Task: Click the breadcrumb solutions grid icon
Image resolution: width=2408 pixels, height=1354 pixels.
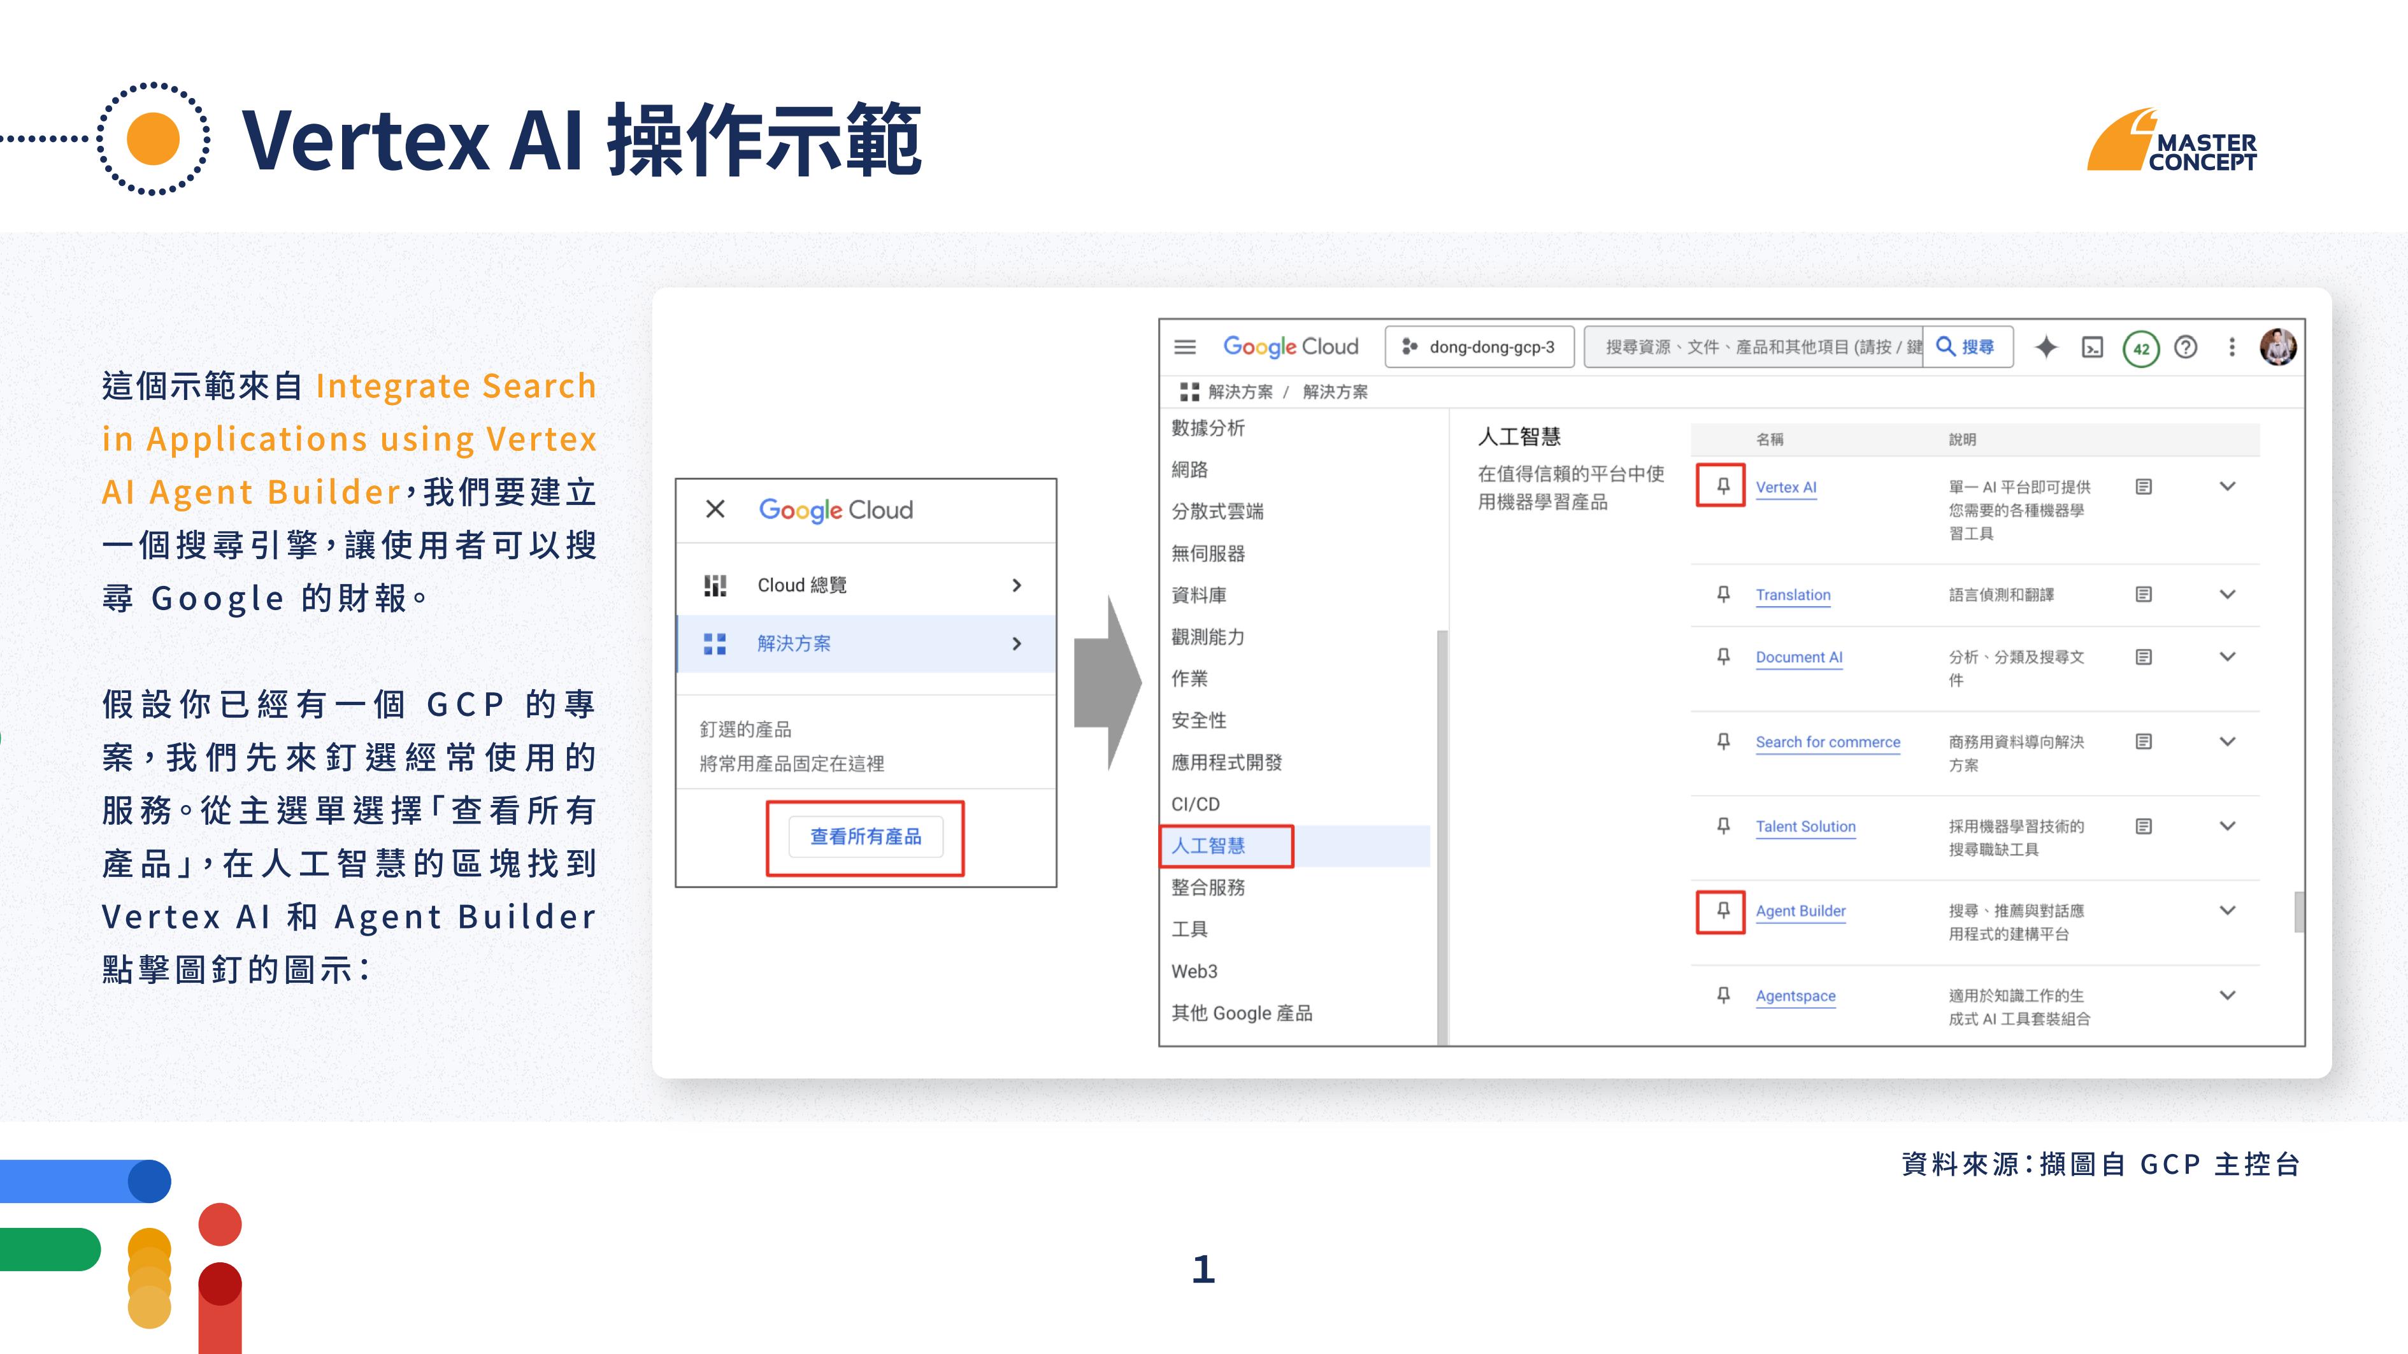Action: click(1189, 392)
